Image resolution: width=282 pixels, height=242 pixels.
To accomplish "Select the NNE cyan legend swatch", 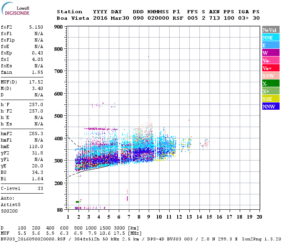I will click(271, 38).
